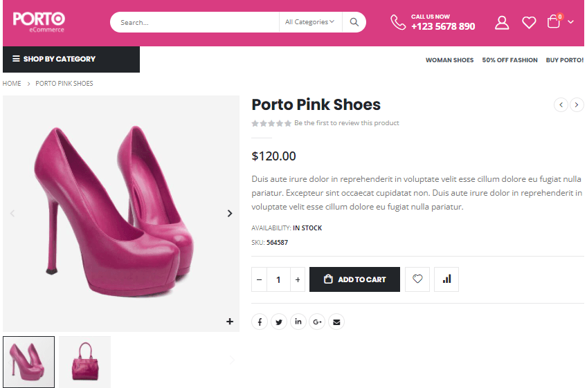This screenshot has width=587, height=388.
Task: Expand the All Categories dropdown
Action: click(309, 22)
